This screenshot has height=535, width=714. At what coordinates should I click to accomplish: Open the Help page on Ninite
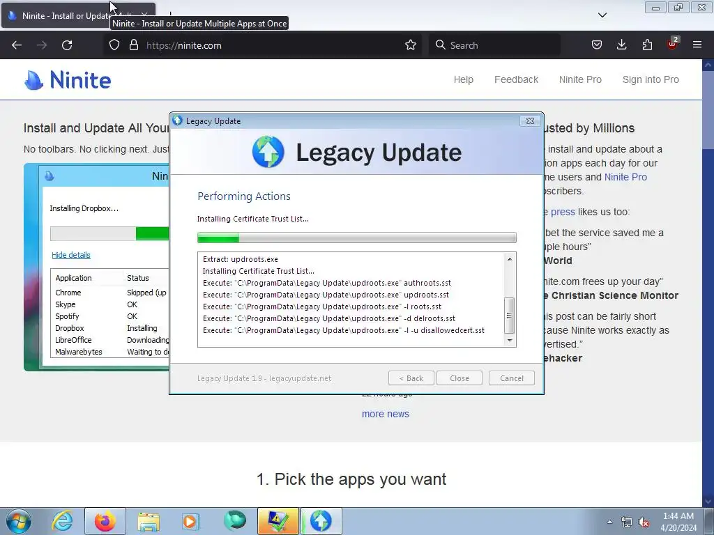tap(464, 79)
